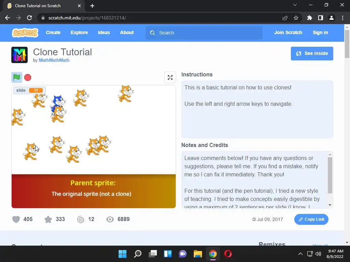
Task: Open Chrome extensions puzzle icon
Action: (x=310, y=18)
